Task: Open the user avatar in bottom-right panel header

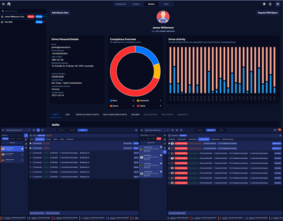Action: tap(280, 130)
